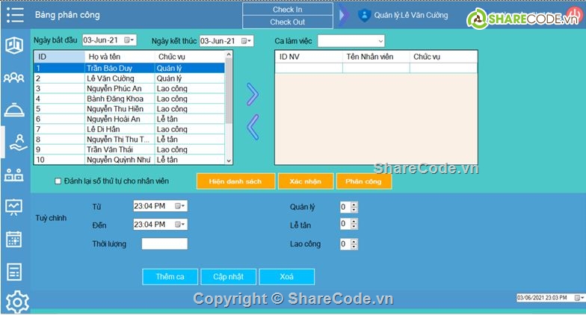Image resolution: width=586 pixels, height=315 pixels.
Task: Adjust the 'Lao công' count spinner
Action: click(354, 244)
